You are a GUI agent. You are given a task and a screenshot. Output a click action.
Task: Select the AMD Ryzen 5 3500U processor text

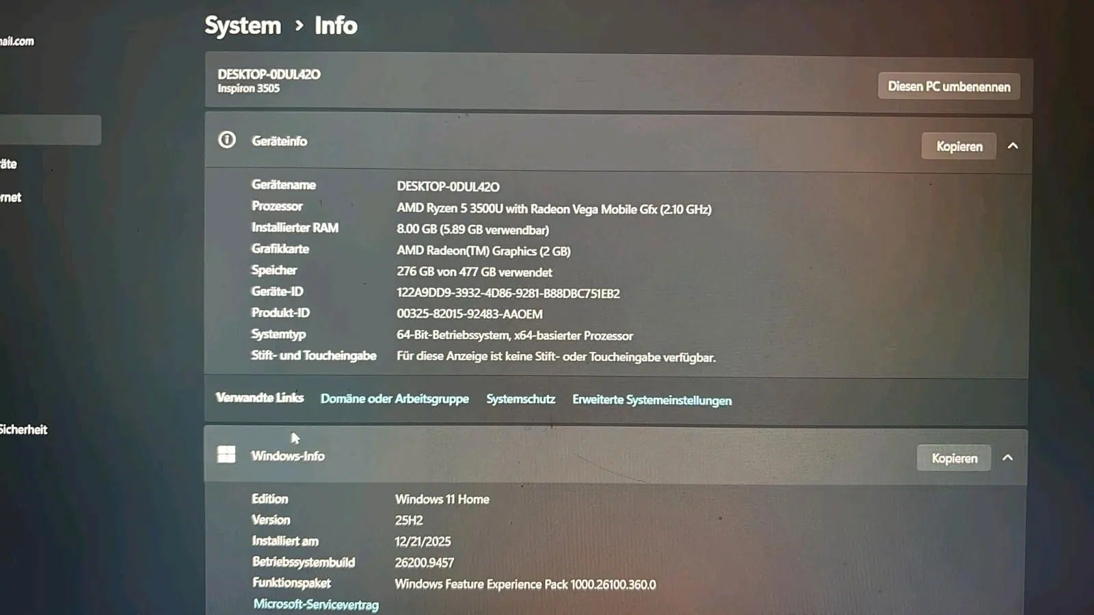point(554,209)
